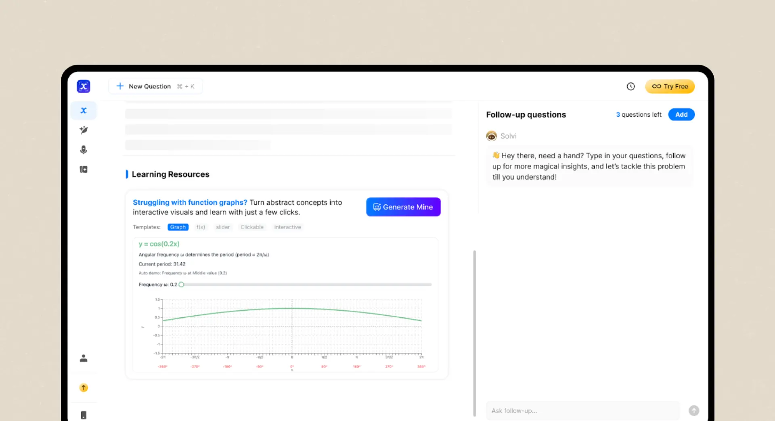Click Generate Mine to create a graph

pyautogui.click(x=403, y=207)
